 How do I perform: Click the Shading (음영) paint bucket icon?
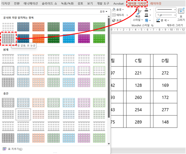114,9
